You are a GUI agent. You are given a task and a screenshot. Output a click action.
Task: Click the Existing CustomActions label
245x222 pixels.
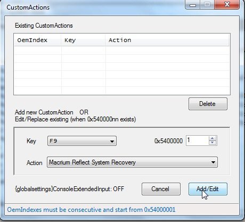click(x=44, y=26)
